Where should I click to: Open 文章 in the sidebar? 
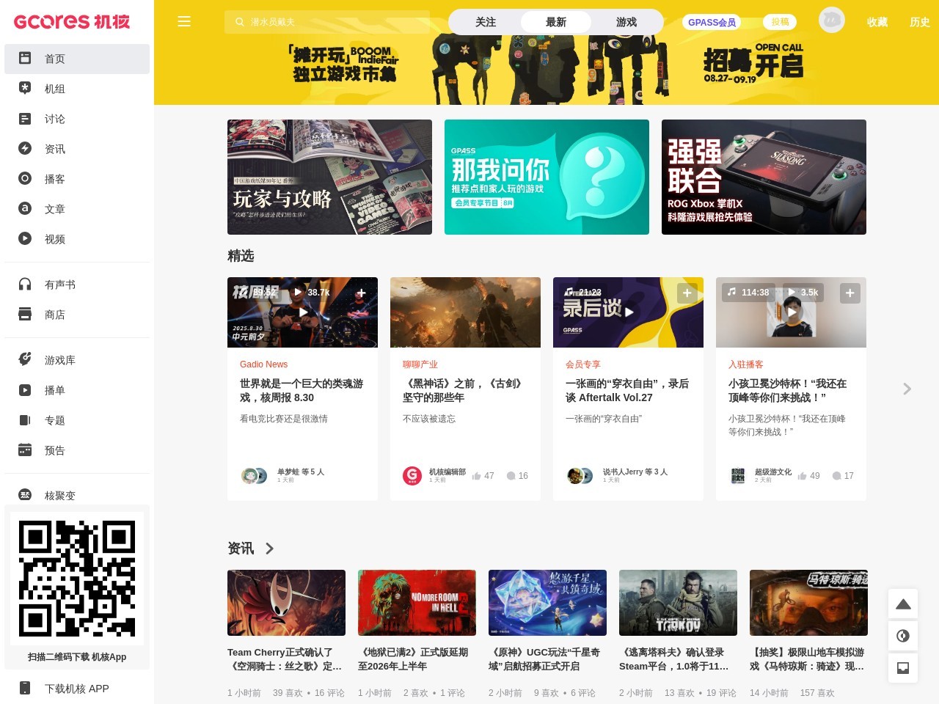(x=77, y=209)
